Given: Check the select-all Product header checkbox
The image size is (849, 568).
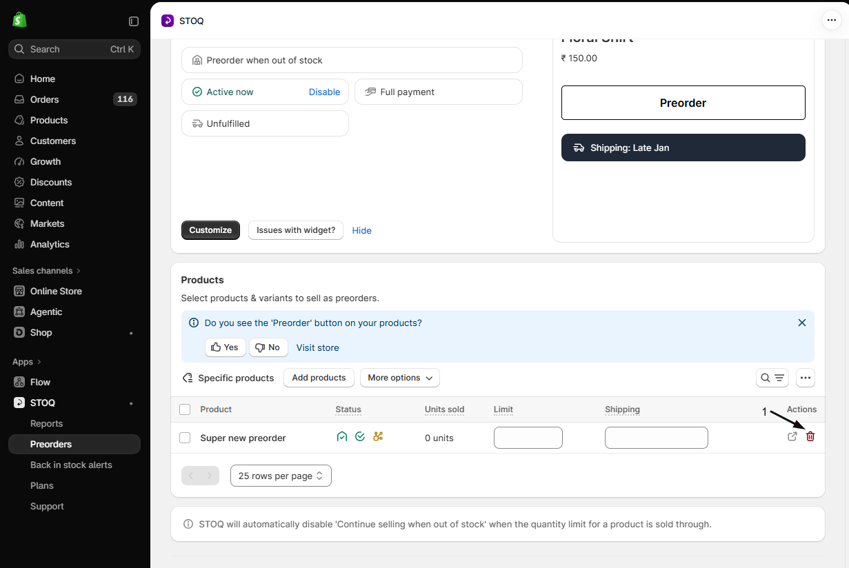Looking at the screenshot, I should coord(185,409).
